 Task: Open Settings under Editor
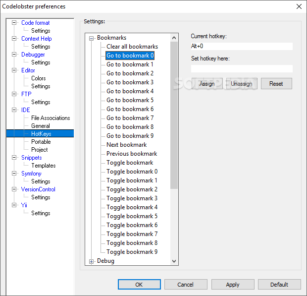(x=41, y=86)
